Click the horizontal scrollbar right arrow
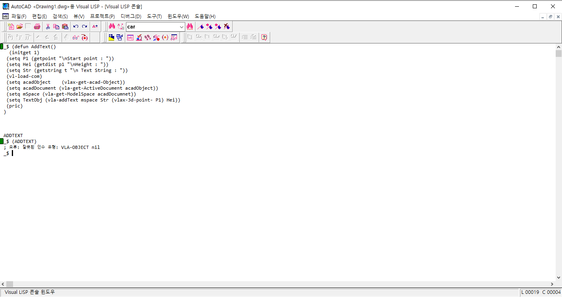Image resolution: width=562 pixels, height=297 pixels. (553, 284)
